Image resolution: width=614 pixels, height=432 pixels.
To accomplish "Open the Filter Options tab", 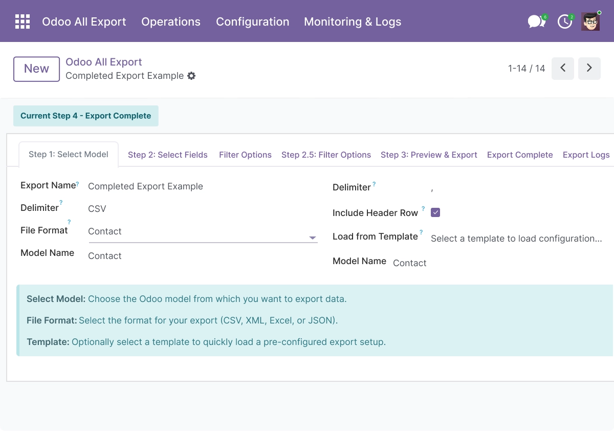I will pos(245,155).
